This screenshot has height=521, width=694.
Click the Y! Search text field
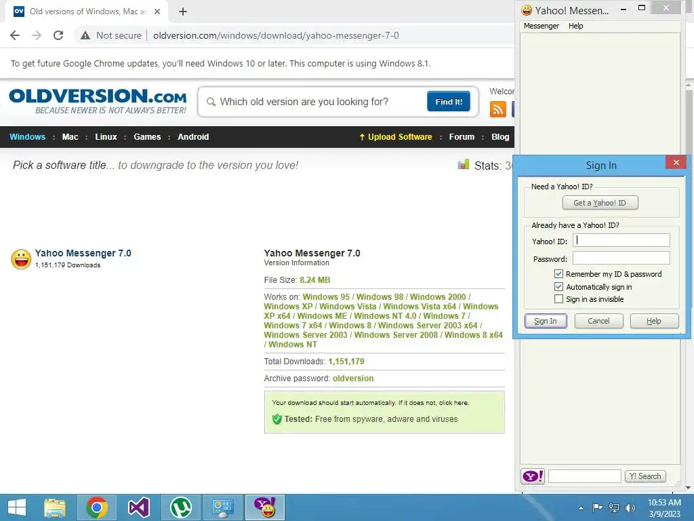click(x=584, y=476)
